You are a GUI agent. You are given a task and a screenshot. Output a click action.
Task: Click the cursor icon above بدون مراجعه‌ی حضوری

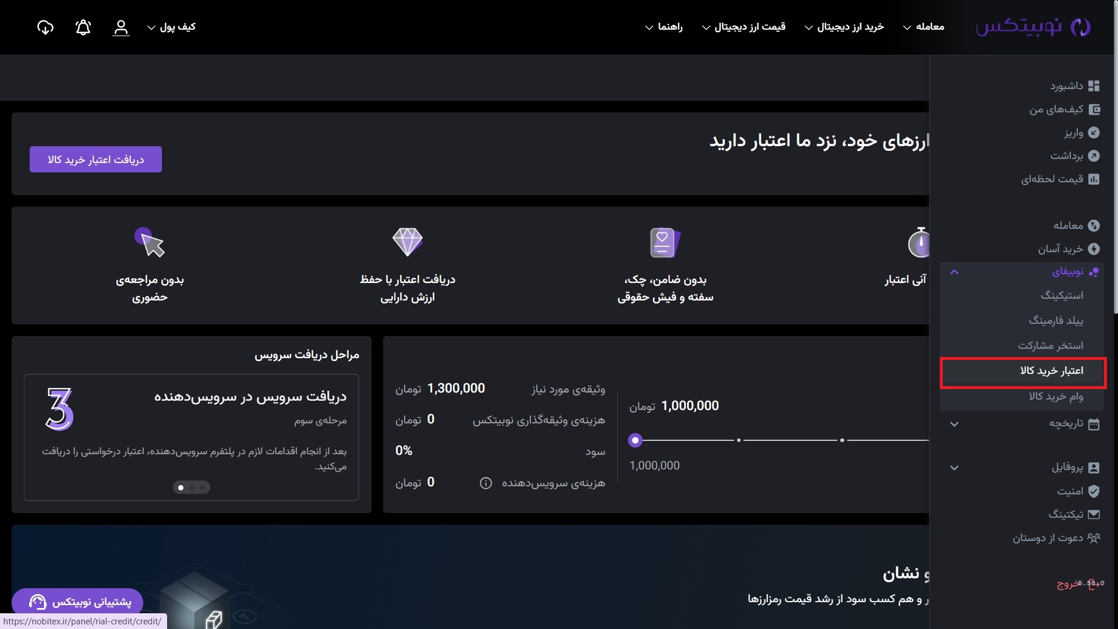tap(150, 242)
